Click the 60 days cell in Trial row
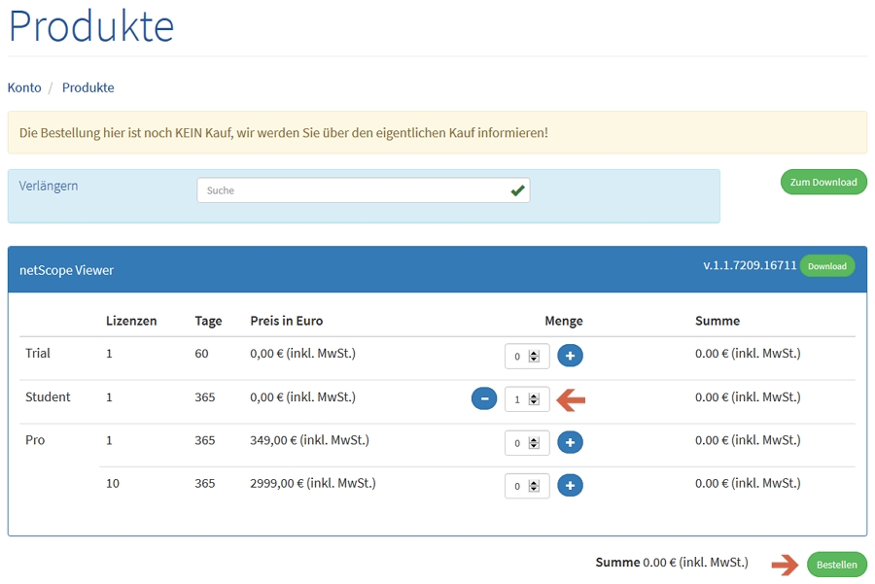Image resolution: width=875 pixels, height=584 pixels. coord(201,353)
